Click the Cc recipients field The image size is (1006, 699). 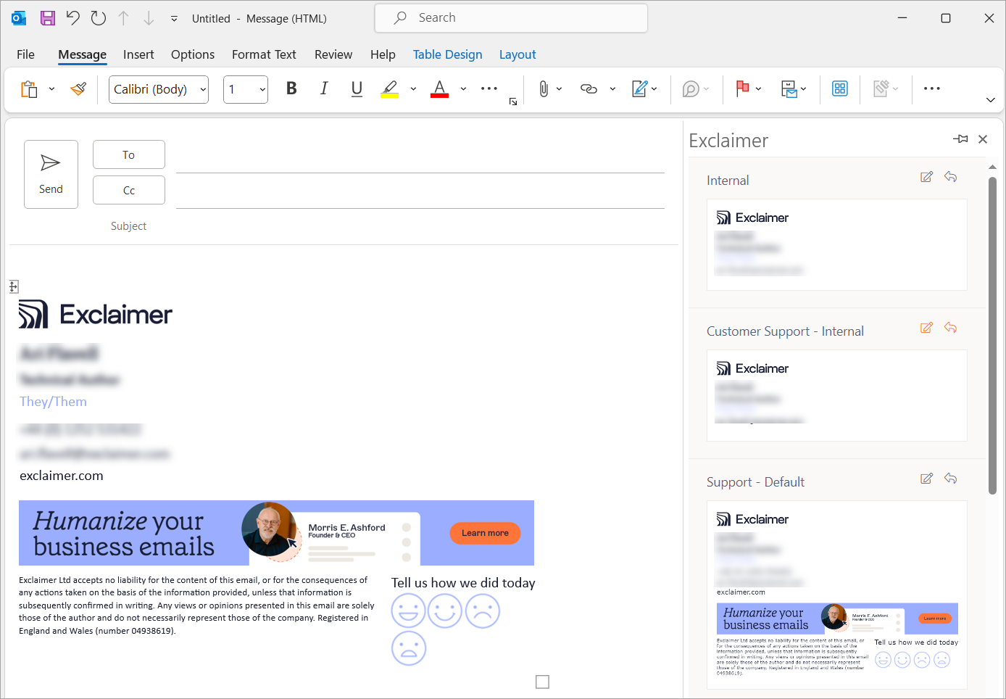click(x=420, y=191)
